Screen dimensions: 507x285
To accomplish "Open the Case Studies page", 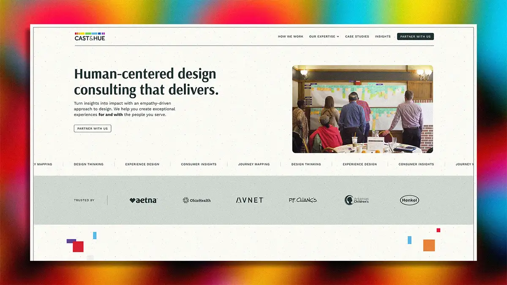I will tap(357, 37).
